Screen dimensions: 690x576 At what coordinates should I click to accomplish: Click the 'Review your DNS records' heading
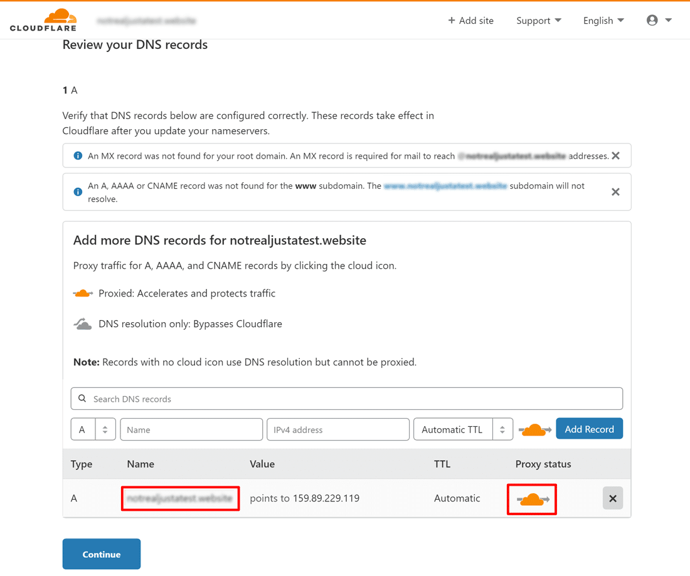click(x=135, y=45)
